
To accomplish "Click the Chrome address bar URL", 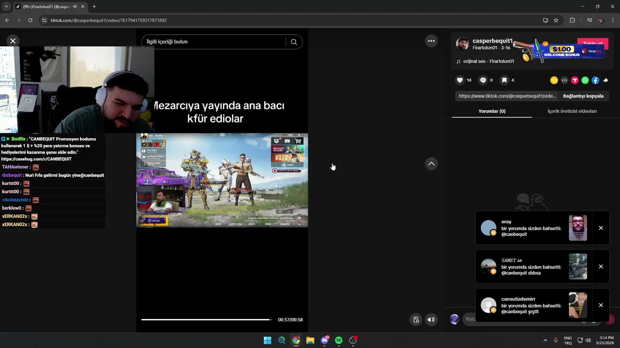I will [x=108, y=20].
